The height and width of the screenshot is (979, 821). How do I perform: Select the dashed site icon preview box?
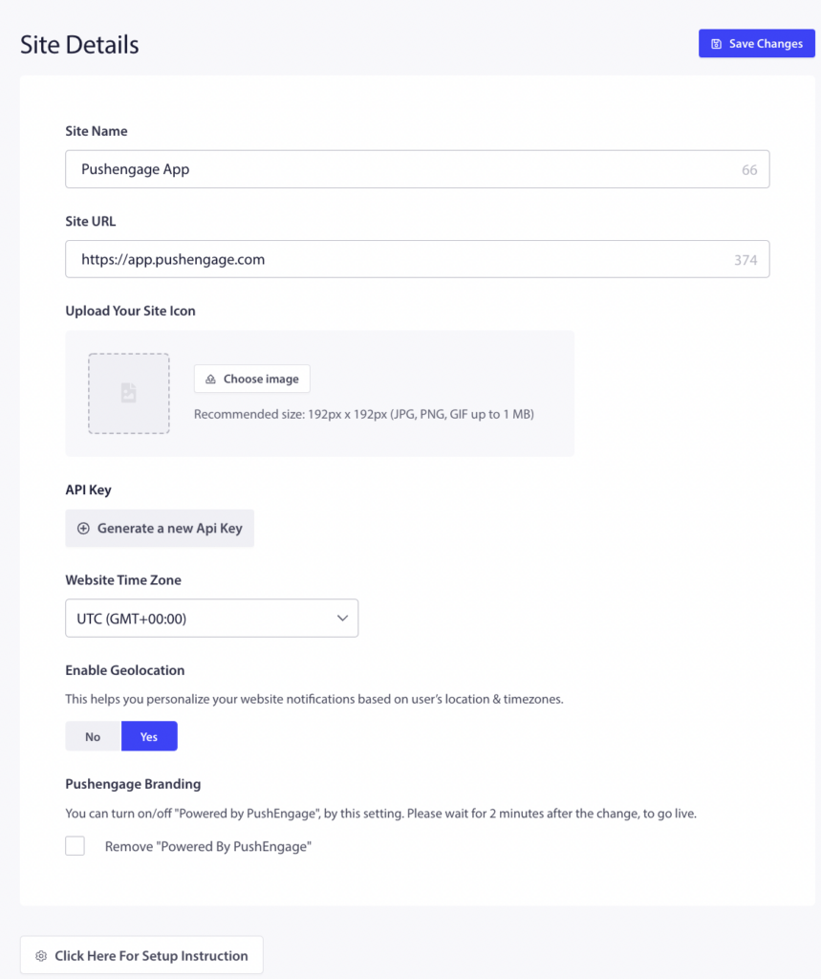[x=129, y=393]
